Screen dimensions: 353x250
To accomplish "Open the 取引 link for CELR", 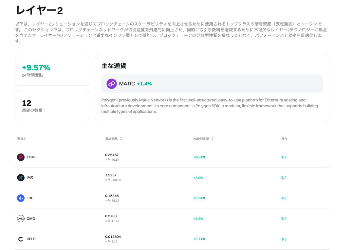I will [x=284, y=239].
